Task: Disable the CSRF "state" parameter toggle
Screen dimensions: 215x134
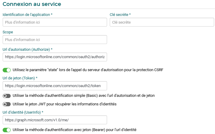Action: 7,70
